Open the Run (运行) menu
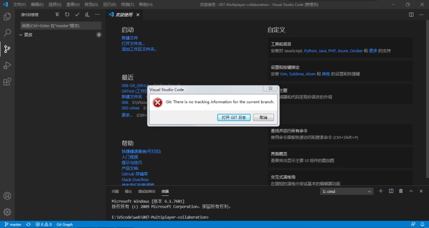The image size is (429, 228). (110, 5)
